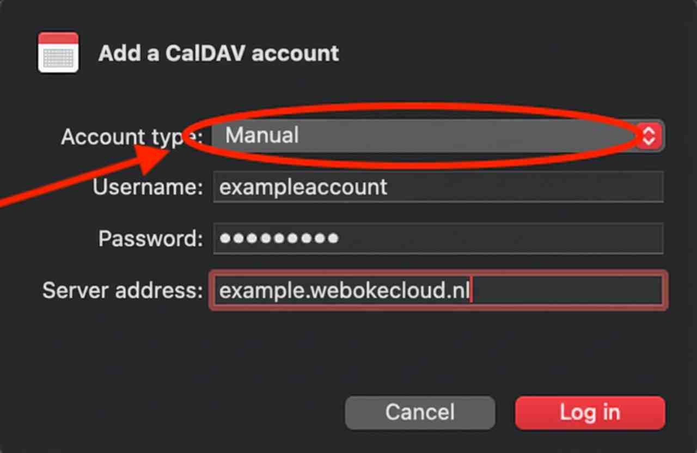Click empty space right of password dots
This screenshot has height=453, width=697.
click(501, 238)
